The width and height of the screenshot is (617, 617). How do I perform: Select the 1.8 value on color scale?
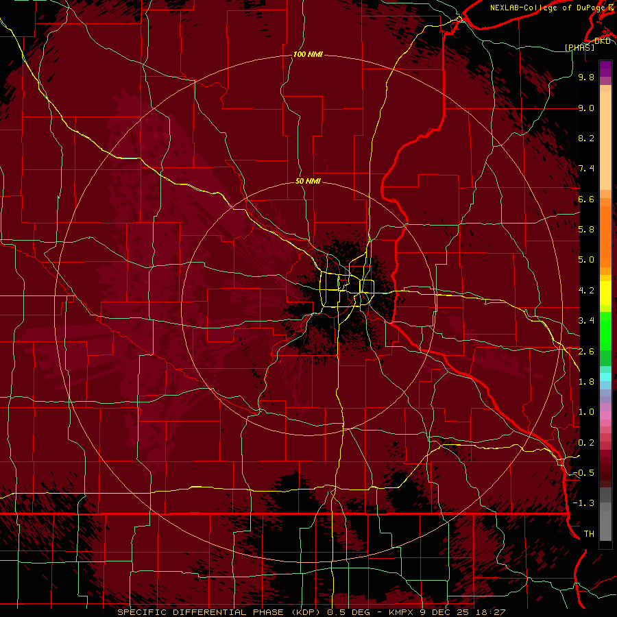(x=586, y=382)
